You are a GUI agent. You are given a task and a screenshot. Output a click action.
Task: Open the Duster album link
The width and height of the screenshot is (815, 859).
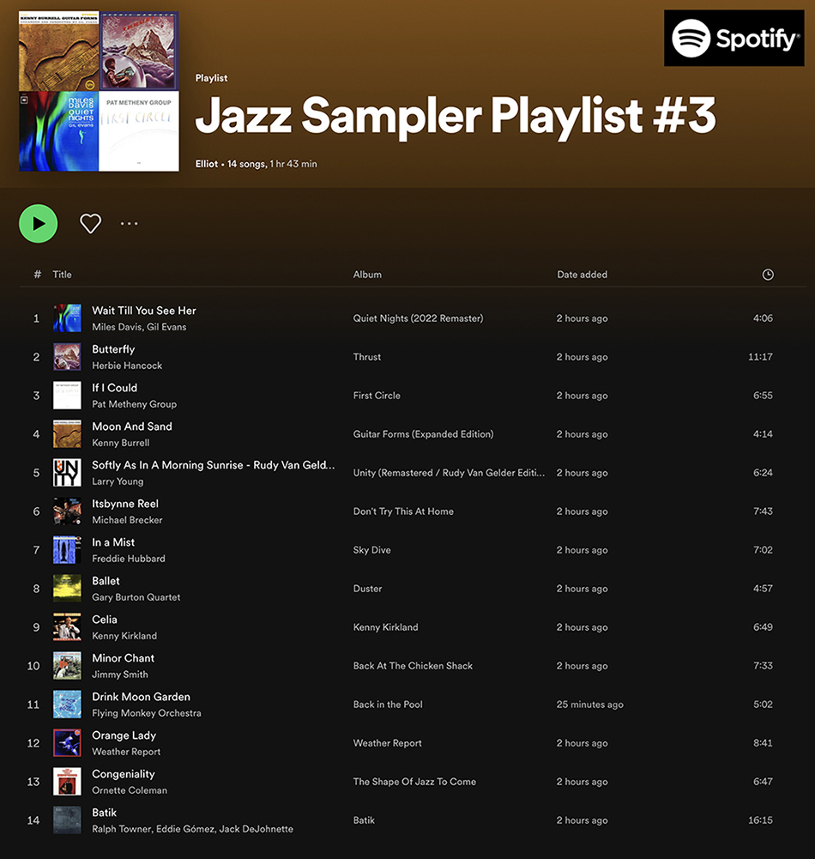click(367, 589)
